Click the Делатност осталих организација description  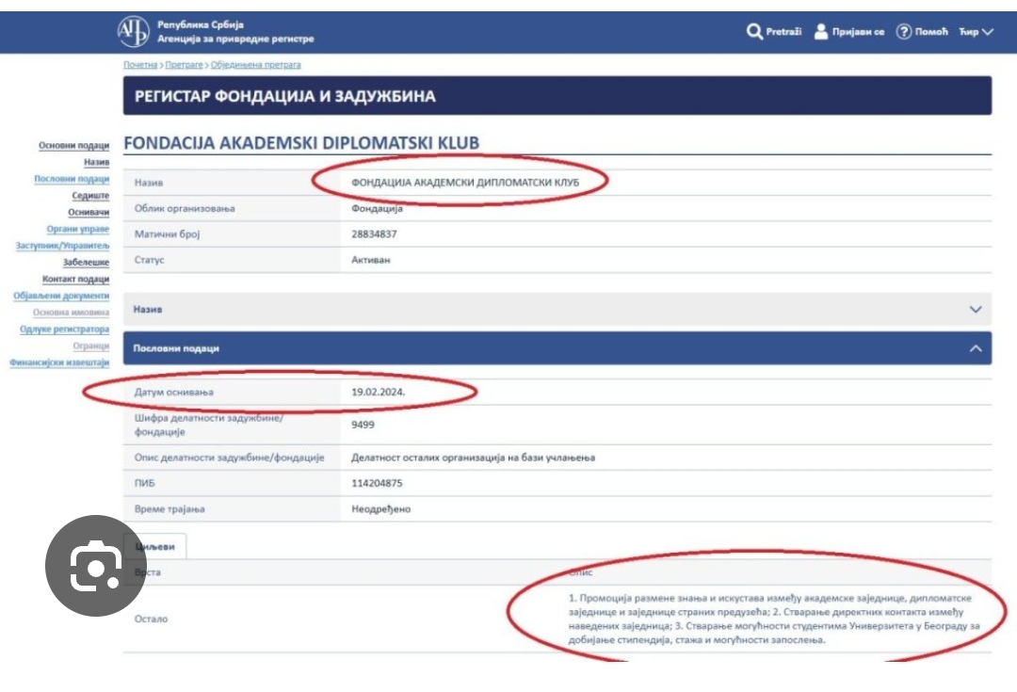[474, 458]
